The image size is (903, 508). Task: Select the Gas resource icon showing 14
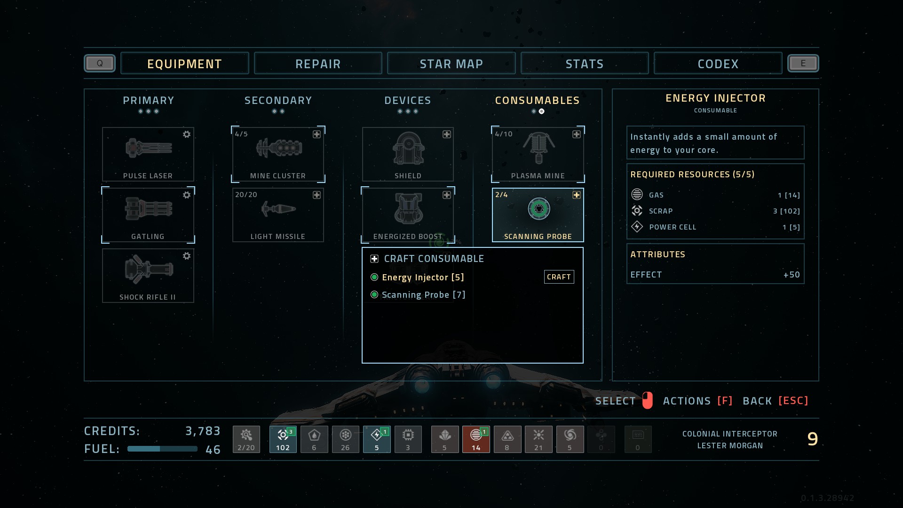click(476, 439)
